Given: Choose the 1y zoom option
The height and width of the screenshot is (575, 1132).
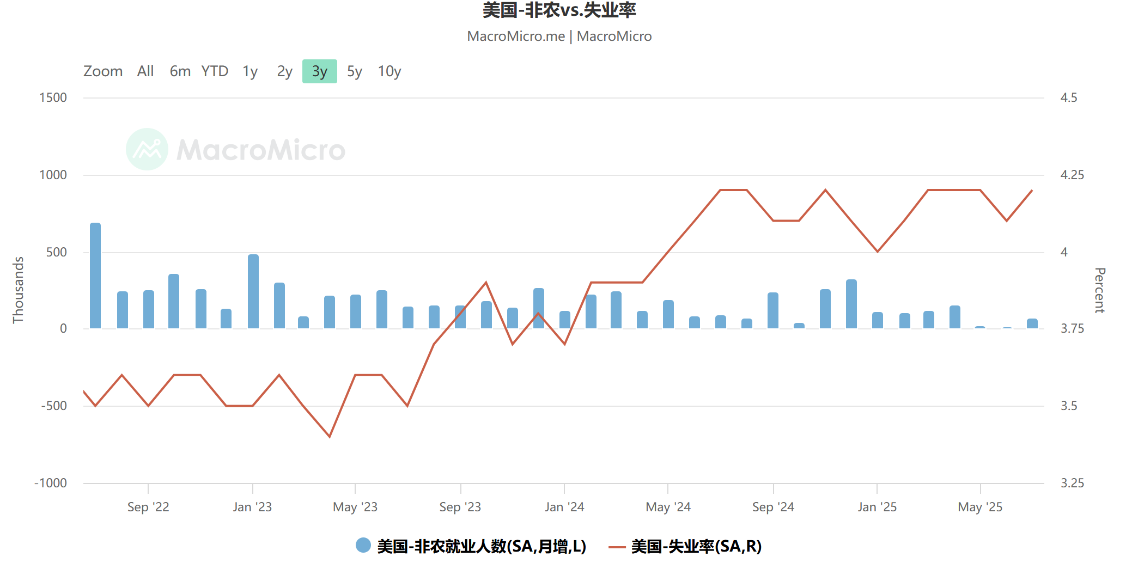Looking at the screenshot, I should tap(250, 71).
